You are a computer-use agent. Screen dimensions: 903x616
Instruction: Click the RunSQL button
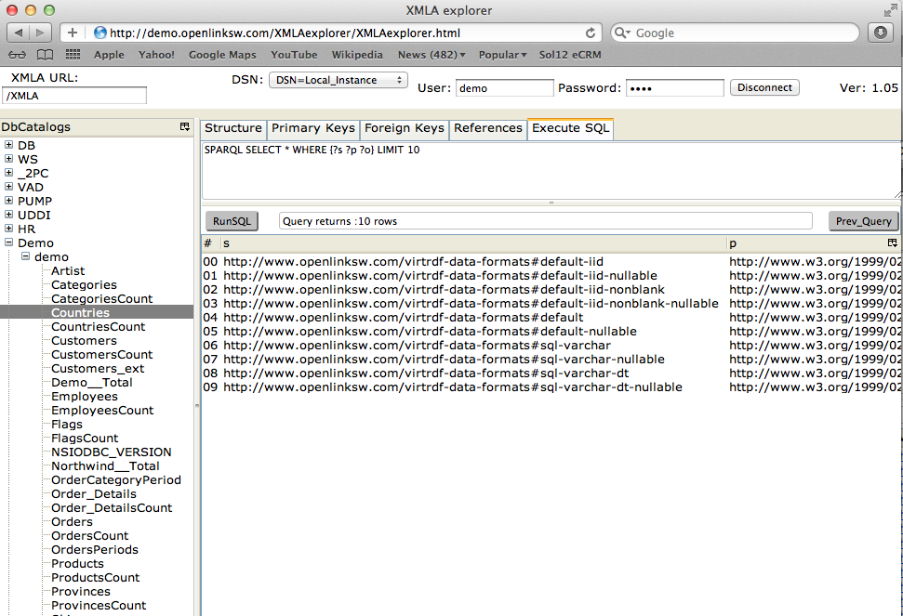(232, 221)
